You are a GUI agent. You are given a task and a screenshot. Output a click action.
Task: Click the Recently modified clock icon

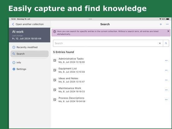pyautogui.click(x=14, y=47)
